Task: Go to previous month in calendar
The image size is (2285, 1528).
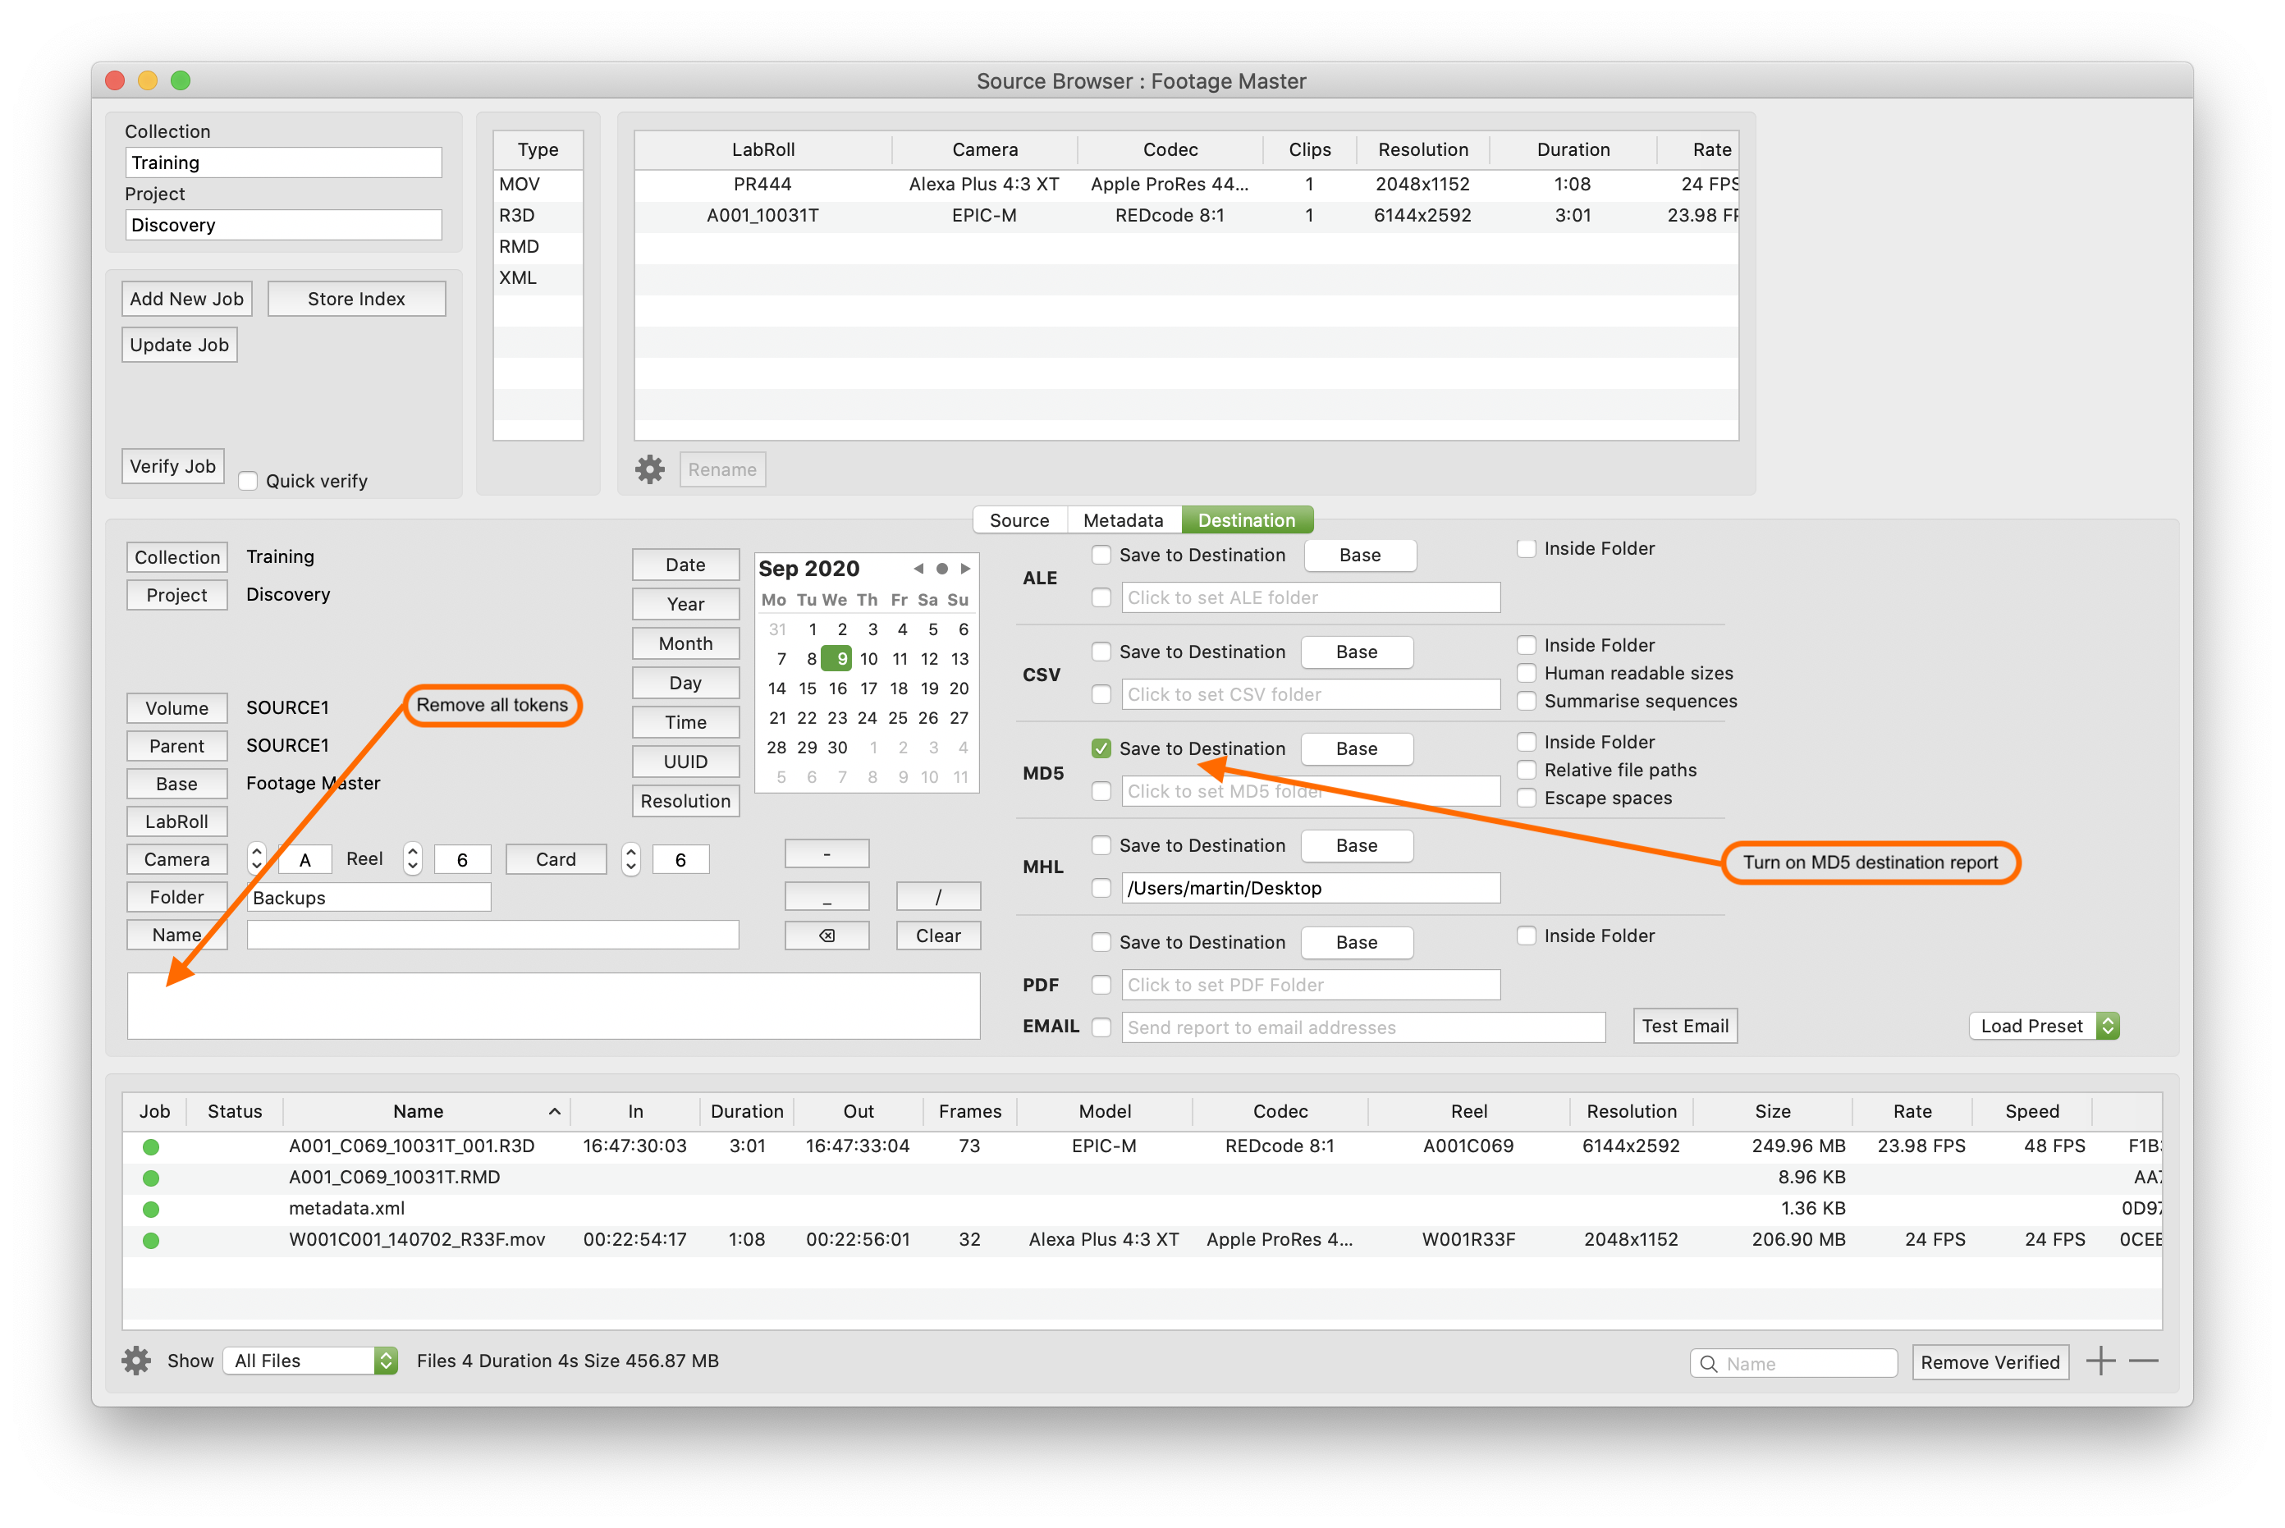Action: [x=918, y=568]
